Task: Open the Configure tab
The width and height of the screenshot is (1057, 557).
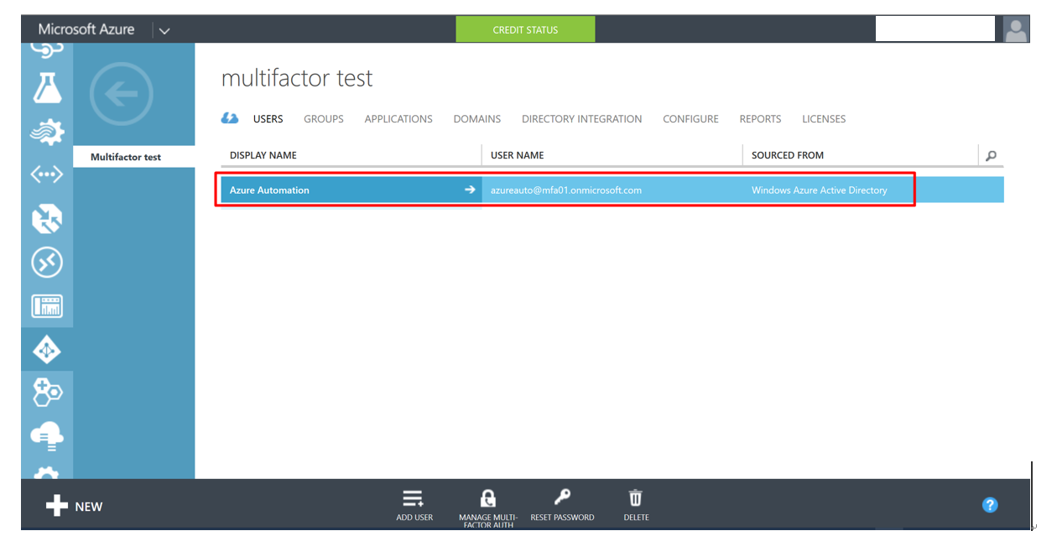Action: click(x=690, y=119)
